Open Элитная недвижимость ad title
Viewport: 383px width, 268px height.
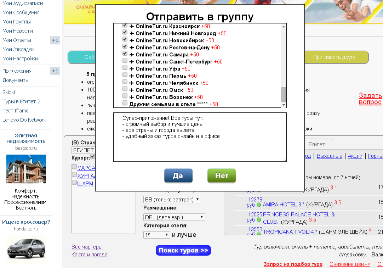tap(26, 138)
